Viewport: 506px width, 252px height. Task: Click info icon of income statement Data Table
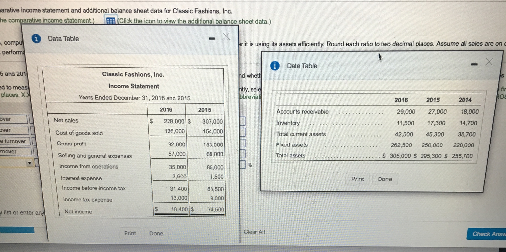[36, 38]
